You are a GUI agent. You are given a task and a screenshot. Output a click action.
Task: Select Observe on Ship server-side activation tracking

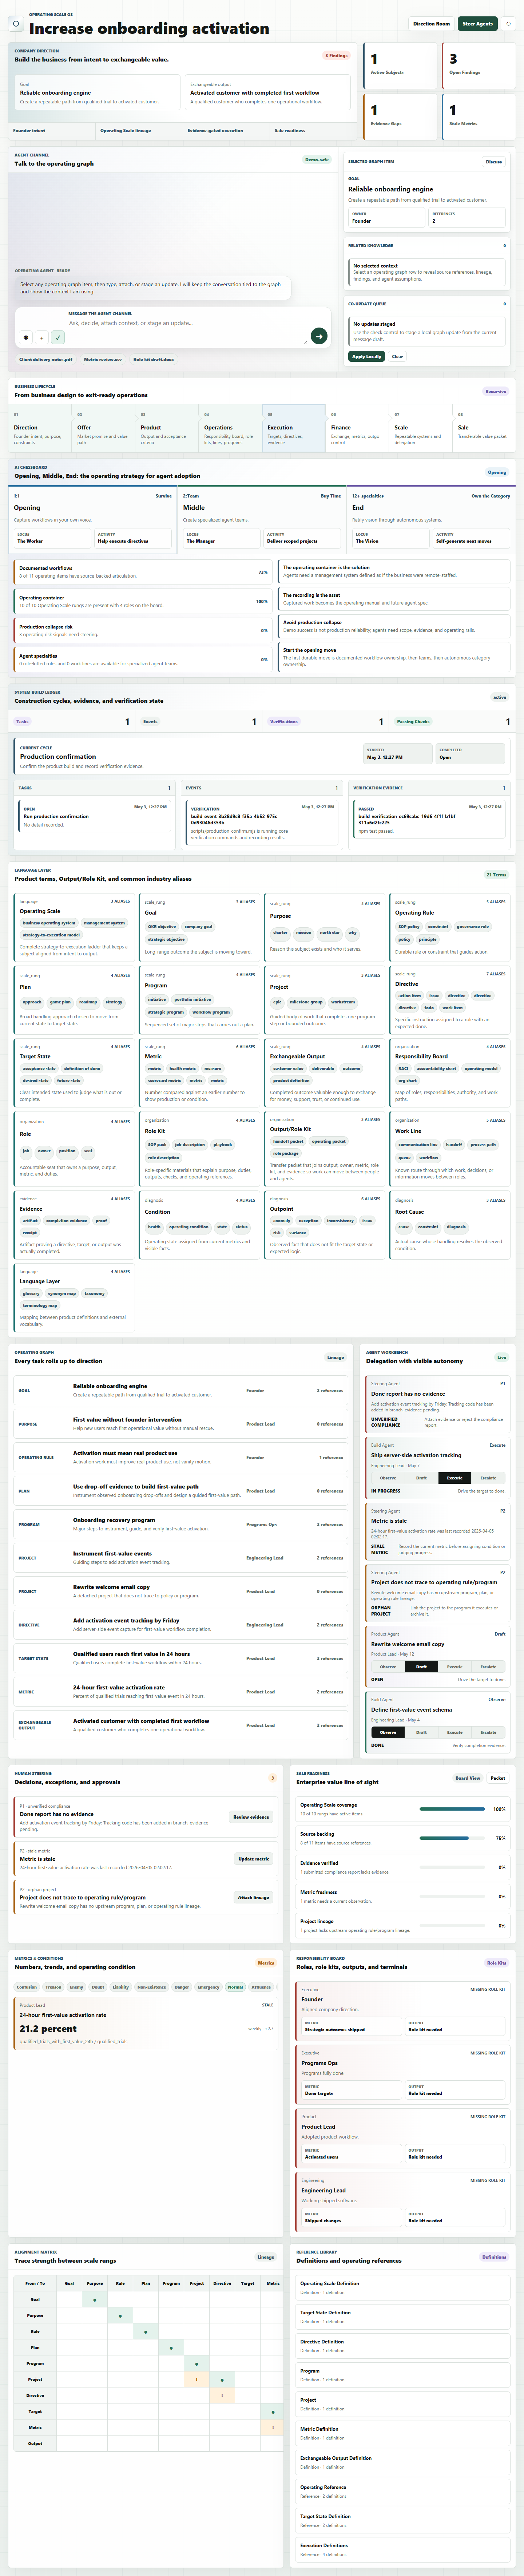pos(388,1478)
